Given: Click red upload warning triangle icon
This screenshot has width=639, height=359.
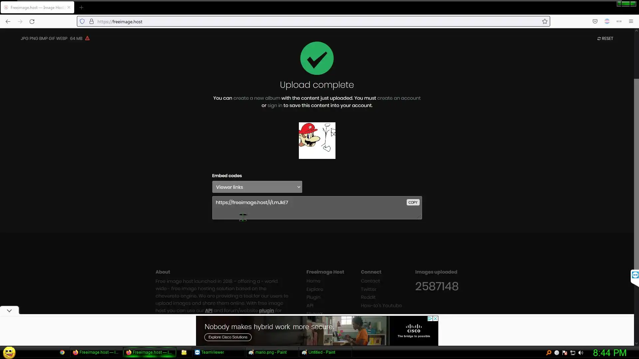Looking at the screenshot, I should pyautogui.click(x=87, y=38).
